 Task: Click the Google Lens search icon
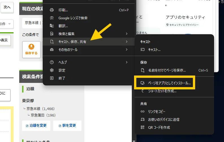52,18
